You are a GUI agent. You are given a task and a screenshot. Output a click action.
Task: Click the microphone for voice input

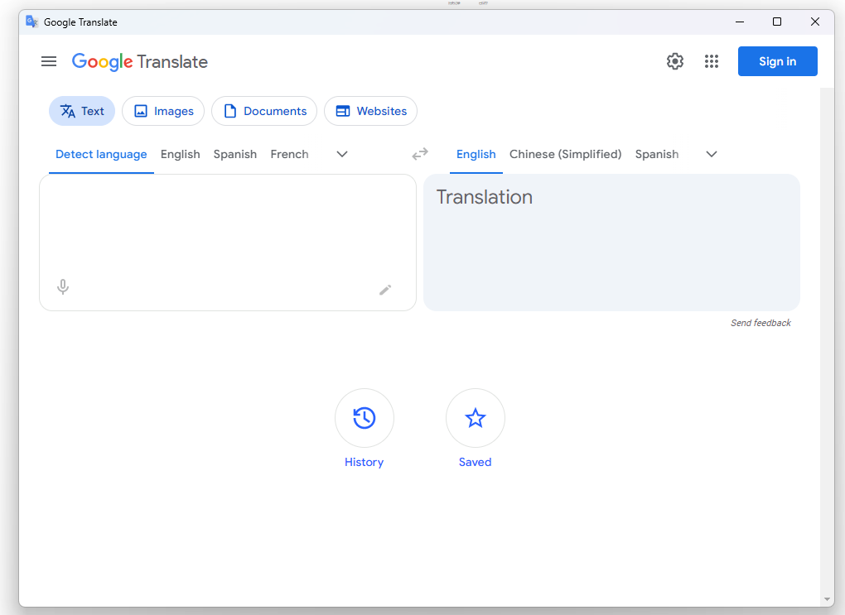[63, 286]
